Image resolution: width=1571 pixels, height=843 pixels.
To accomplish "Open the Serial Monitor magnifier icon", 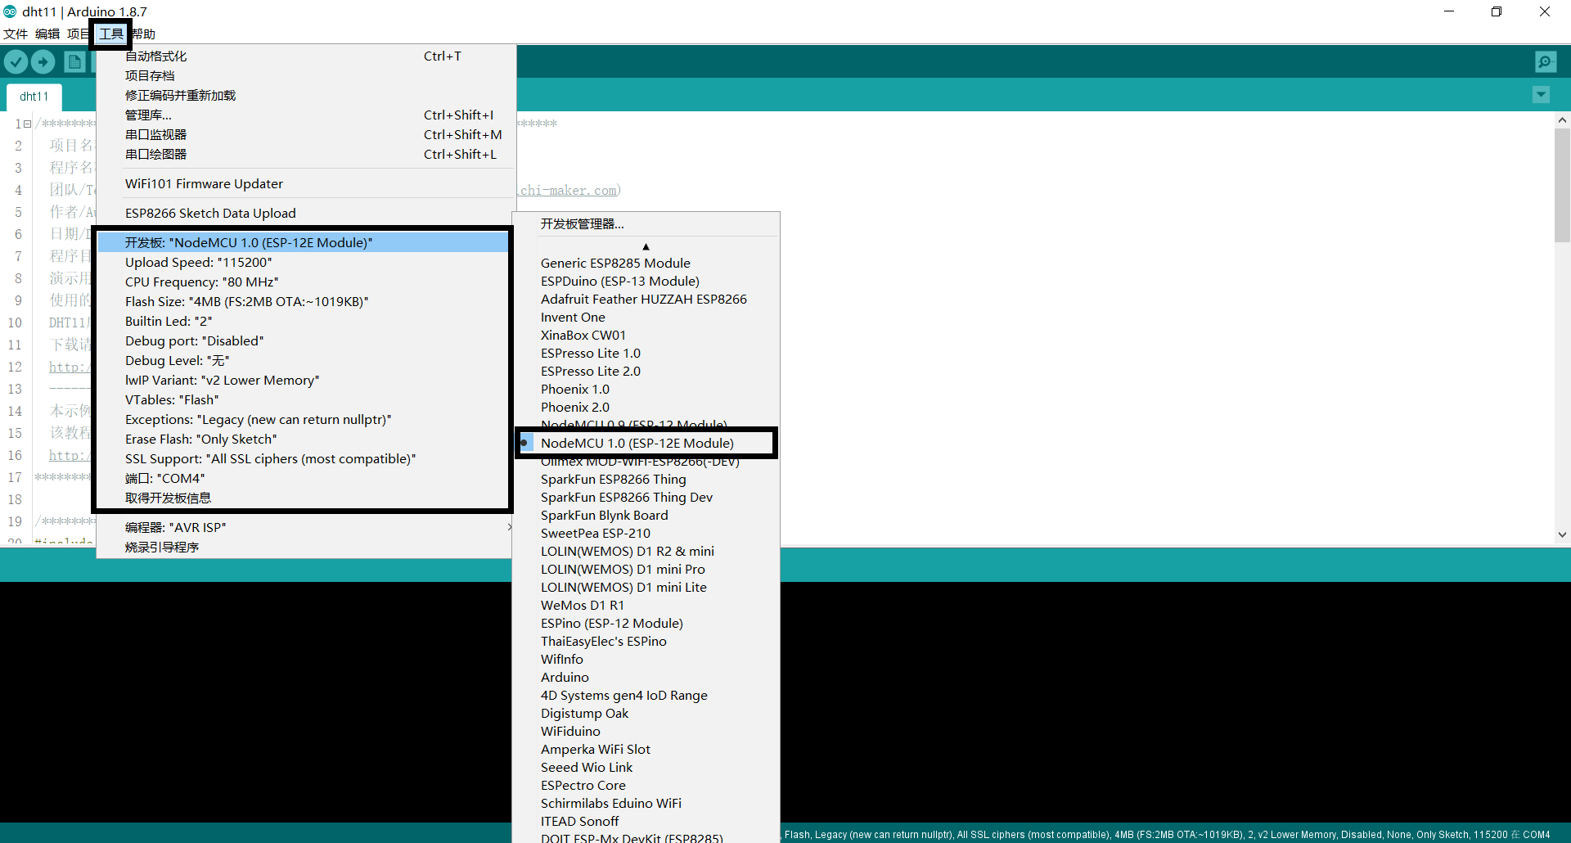I will point(1546,61).
